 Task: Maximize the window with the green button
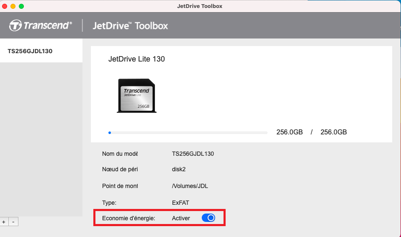(21, 6)
